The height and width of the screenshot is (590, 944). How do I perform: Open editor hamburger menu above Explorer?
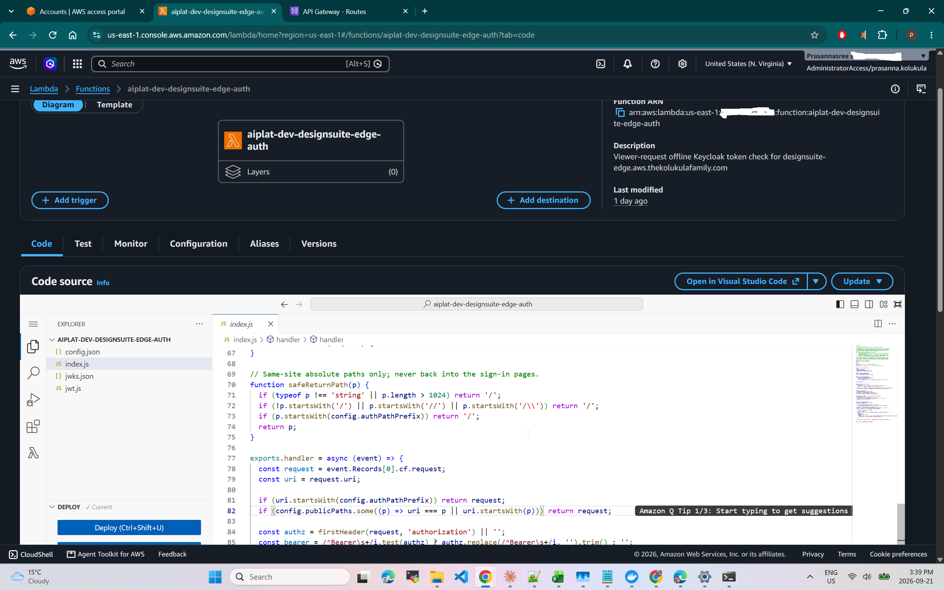[33, 324]
